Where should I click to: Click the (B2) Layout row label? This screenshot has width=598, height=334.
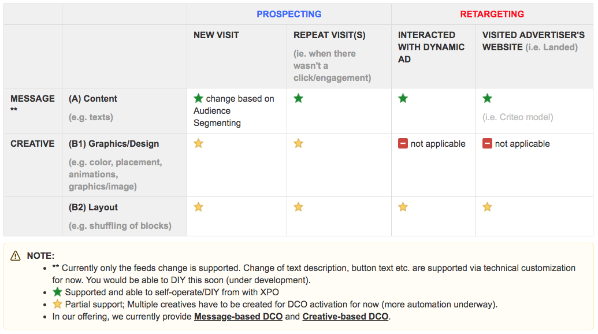[x=93, y=207]
